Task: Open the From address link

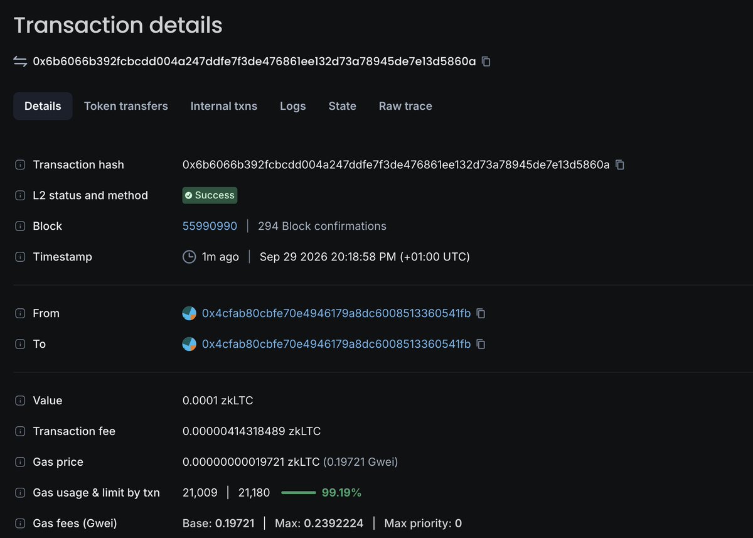Action: click(336, 313)
